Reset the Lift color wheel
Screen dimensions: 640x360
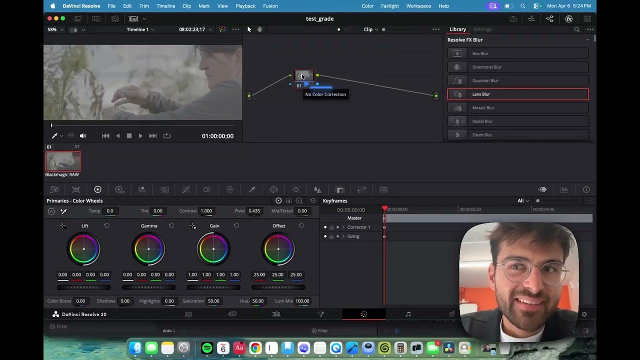(106, 226)
